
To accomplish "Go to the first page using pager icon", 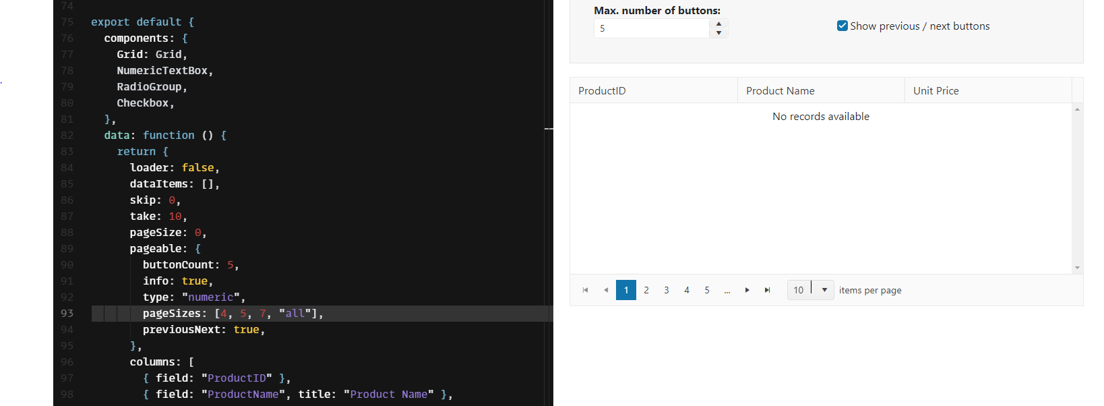I will pos(585,290).
